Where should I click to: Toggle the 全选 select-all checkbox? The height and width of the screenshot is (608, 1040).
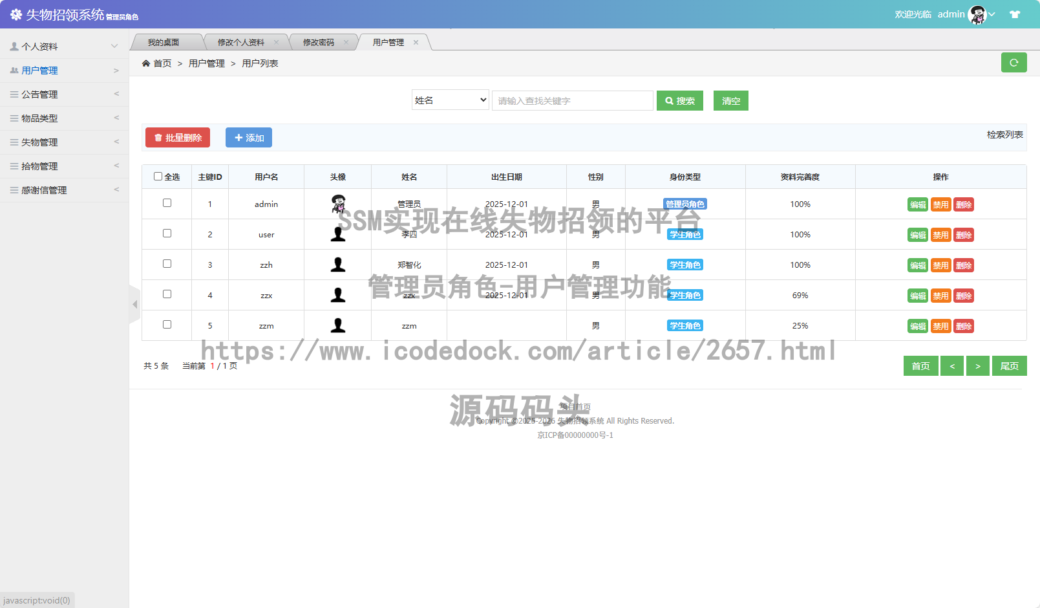pyautogui.click(x=158, y=176)
